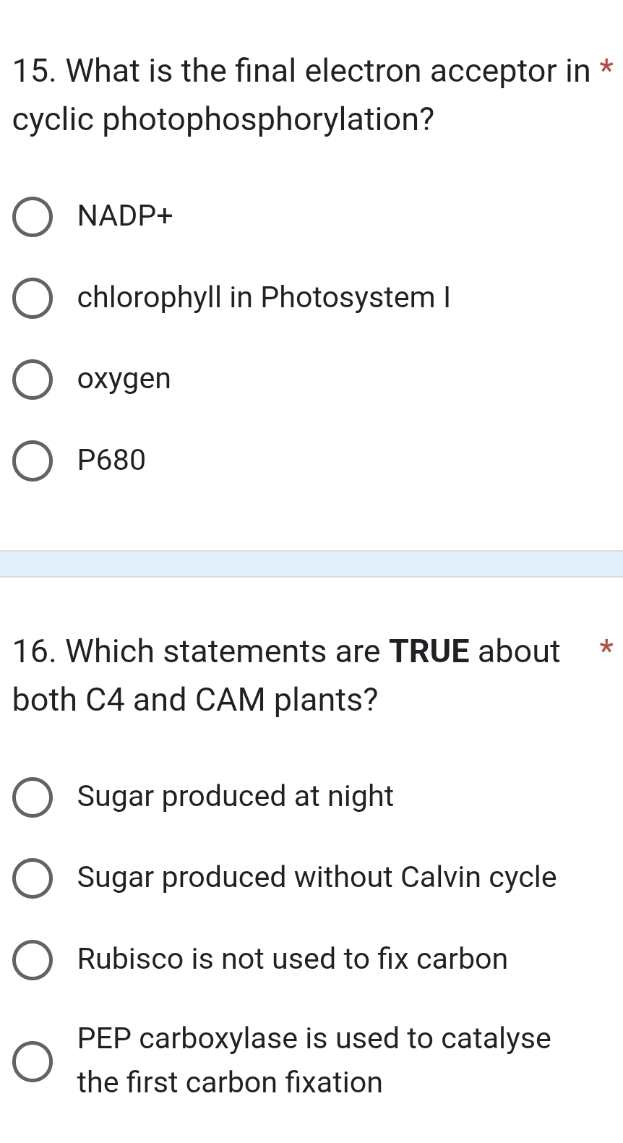Click the chlorophyll in Photosystem I label
The image size is (623, 1143).
265,298
